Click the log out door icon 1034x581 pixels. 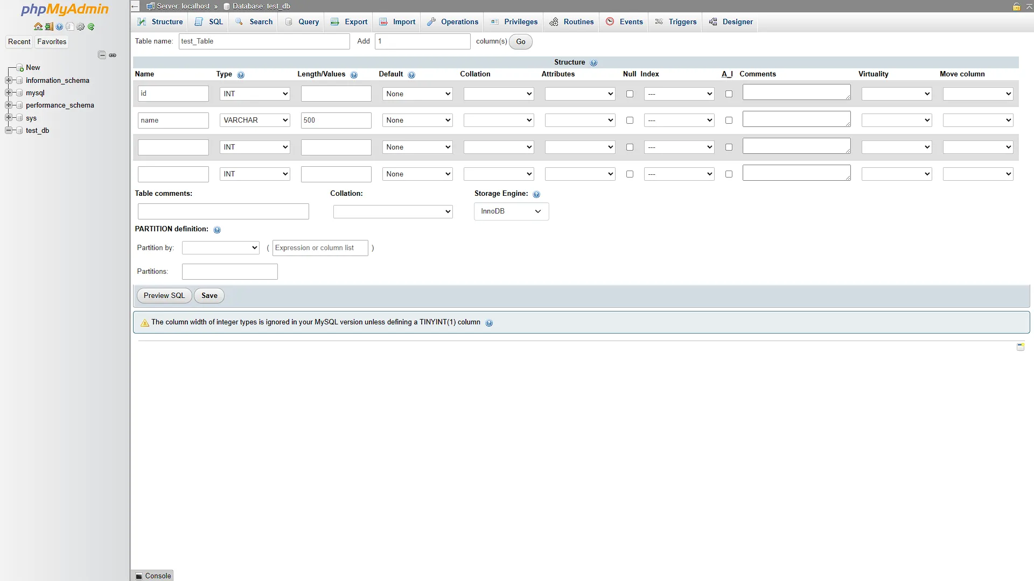click(x=49, y=26)
